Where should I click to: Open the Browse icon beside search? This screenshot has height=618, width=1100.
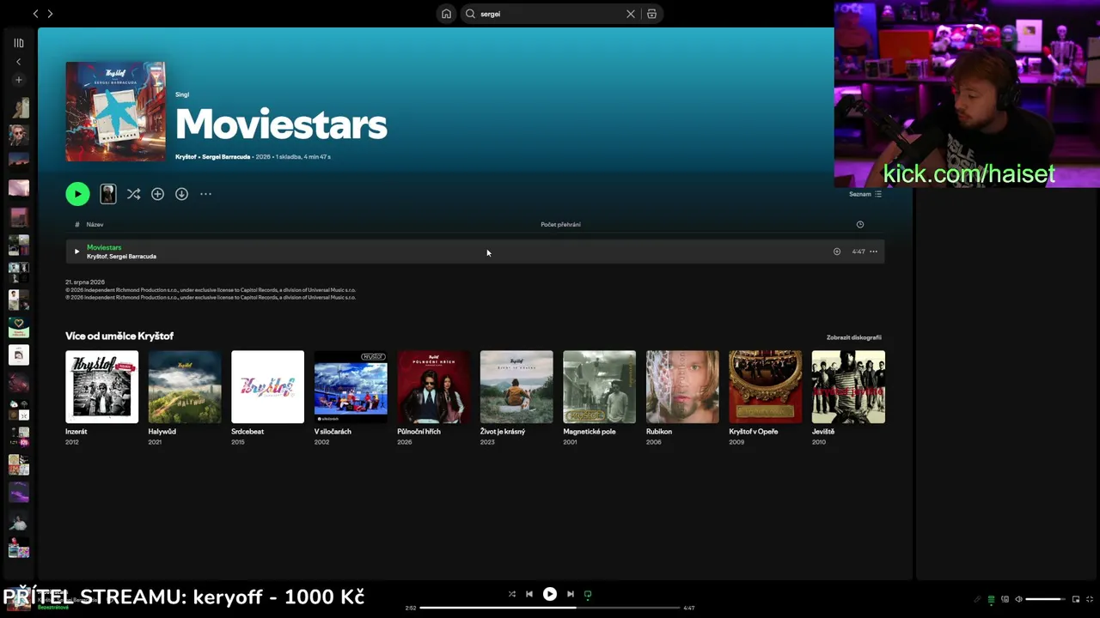click(x=652, y=14)
